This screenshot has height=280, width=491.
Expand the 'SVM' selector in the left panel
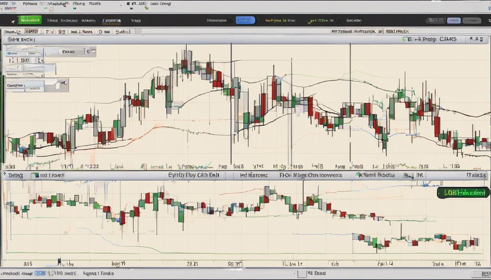(24, 60)
